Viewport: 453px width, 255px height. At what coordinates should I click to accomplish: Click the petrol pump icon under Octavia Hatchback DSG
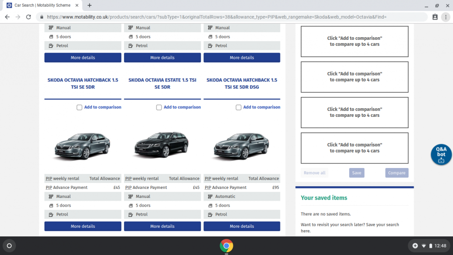(210, 215)
